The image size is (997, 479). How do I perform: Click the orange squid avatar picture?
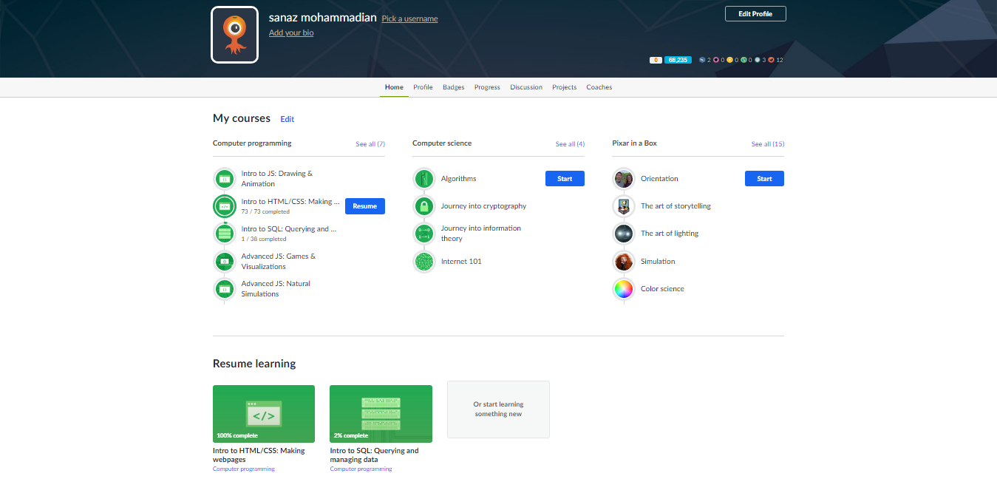[234, 35]
